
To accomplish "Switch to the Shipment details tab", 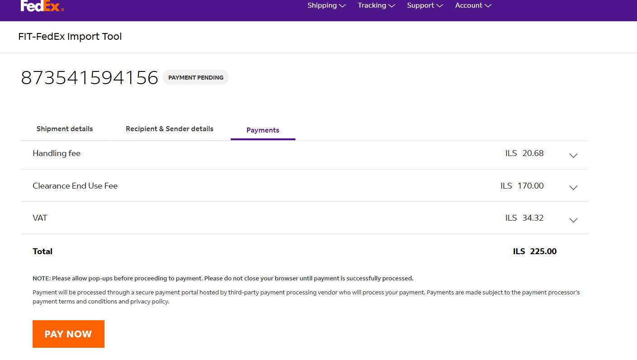I will (x=65, y=129).
